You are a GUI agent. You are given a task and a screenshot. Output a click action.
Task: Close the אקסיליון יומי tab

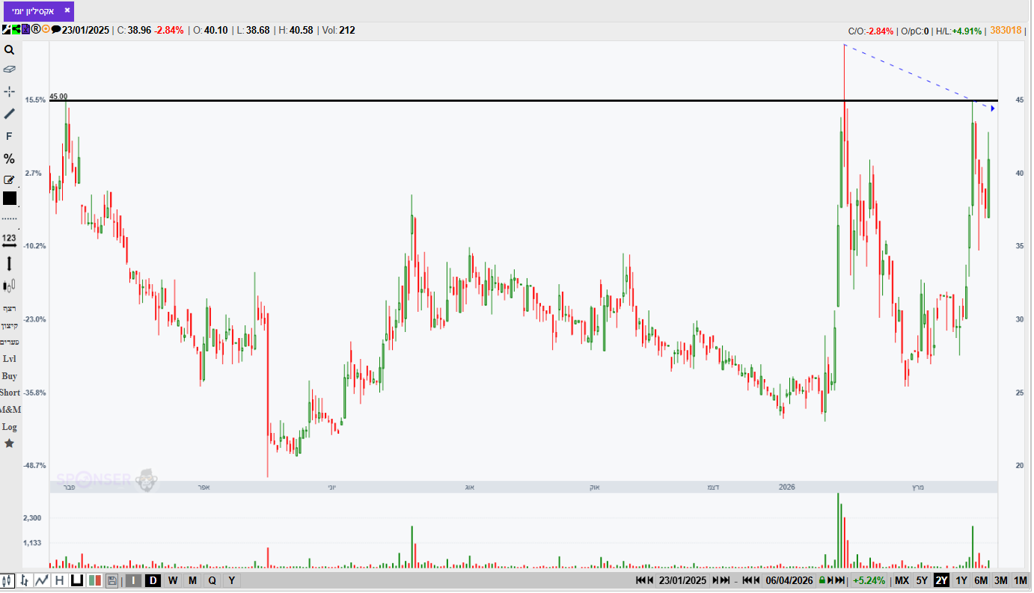(67, 10)
